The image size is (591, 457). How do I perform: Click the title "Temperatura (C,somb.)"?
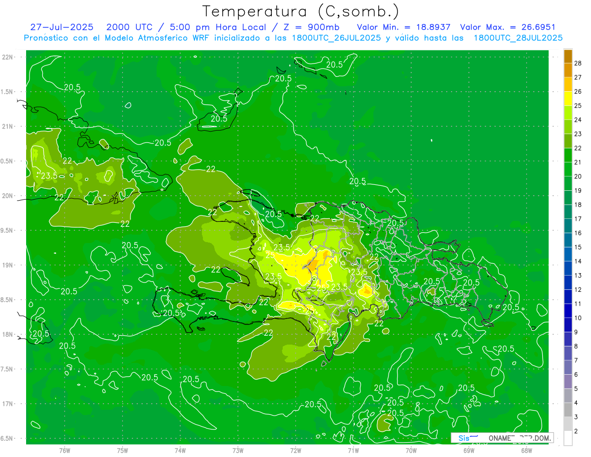pyautogui.click(x=301, y=11)
